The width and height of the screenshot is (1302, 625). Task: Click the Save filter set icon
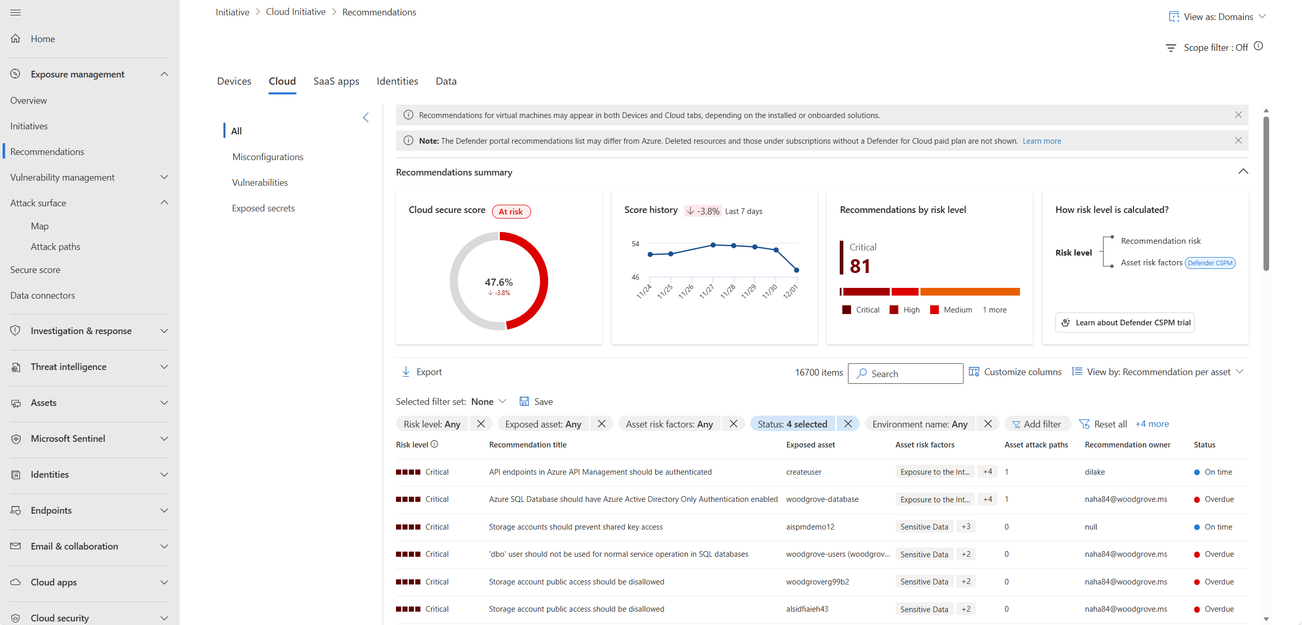pos(524,401)
